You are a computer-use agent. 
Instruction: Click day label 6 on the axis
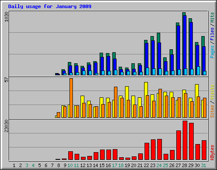pyautogui.click(x=46, y=165)
